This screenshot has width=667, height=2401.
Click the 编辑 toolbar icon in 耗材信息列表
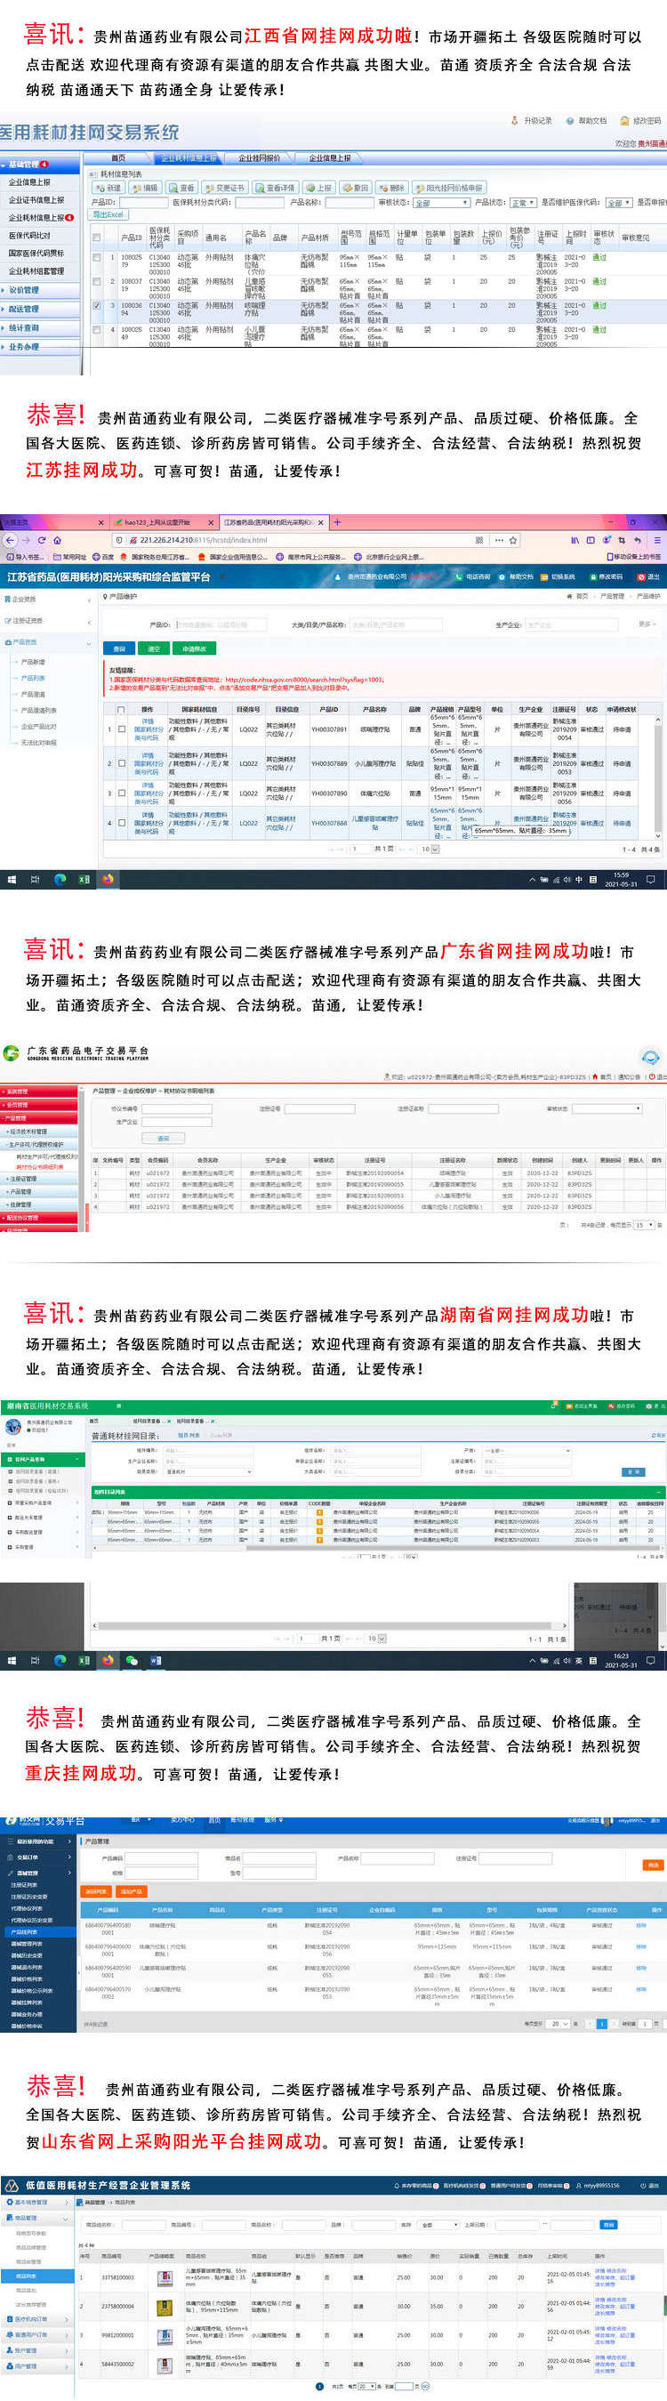point(144,188)
